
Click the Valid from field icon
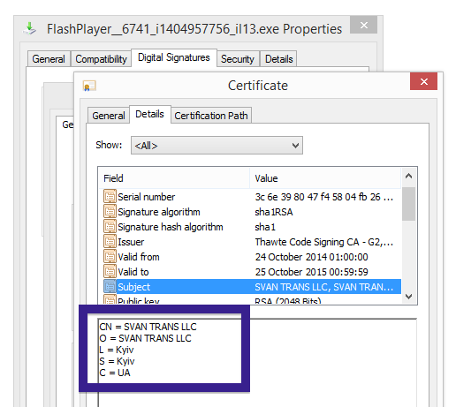coord(110,257)
